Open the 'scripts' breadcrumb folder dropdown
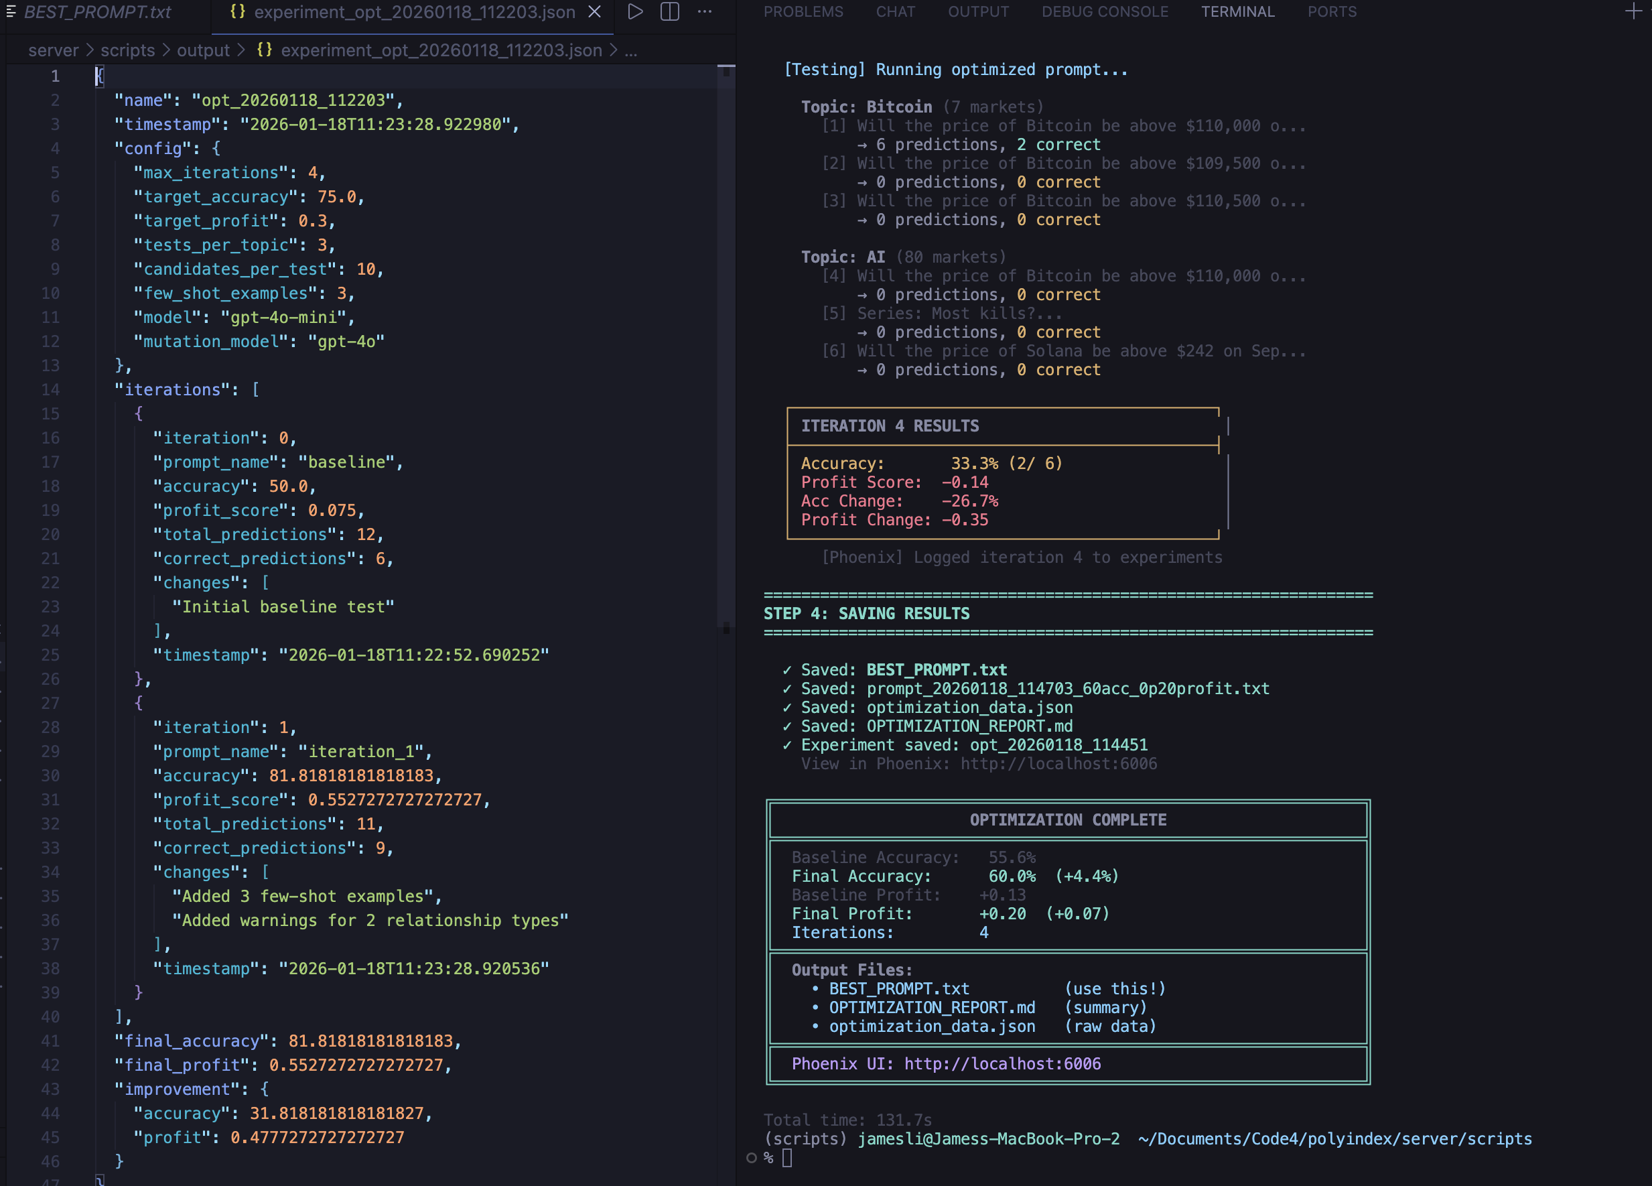This screenshot has height=1186, width=1652. 127,50
